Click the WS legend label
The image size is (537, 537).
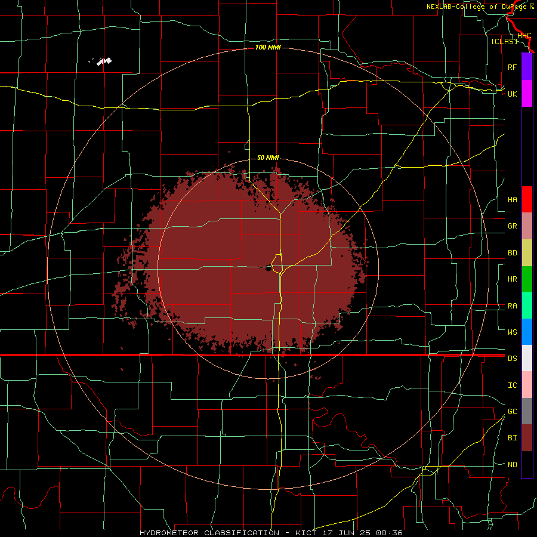(512, 332)
